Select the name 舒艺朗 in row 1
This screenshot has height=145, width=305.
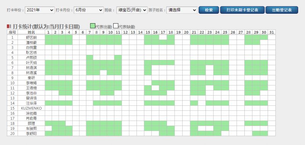pyautogui.click(x=31, y=37)
